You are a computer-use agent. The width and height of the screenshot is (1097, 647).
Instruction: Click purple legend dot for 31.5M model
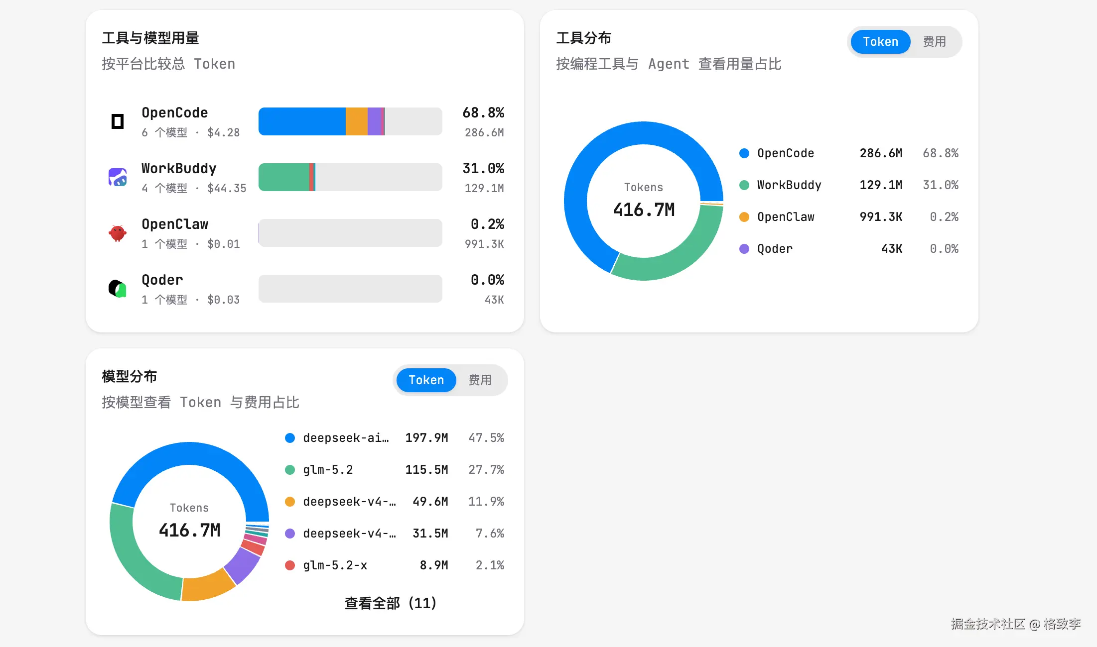tap(290, 534)
